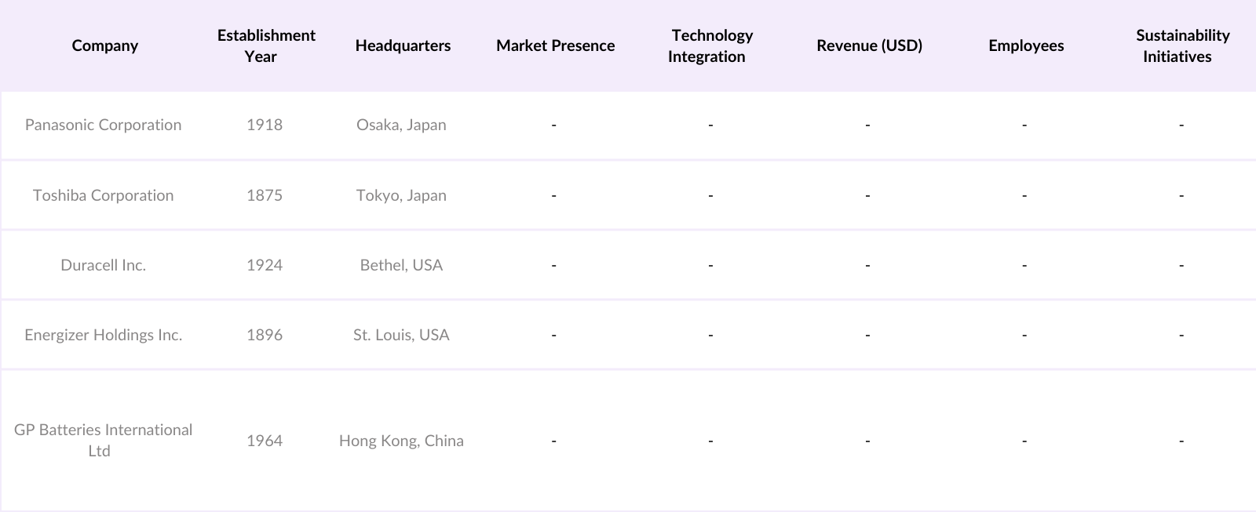The width and height of the screenshot is (1256, 512).
Task: Click the year 1964 cell
Action: click(265, 441)
